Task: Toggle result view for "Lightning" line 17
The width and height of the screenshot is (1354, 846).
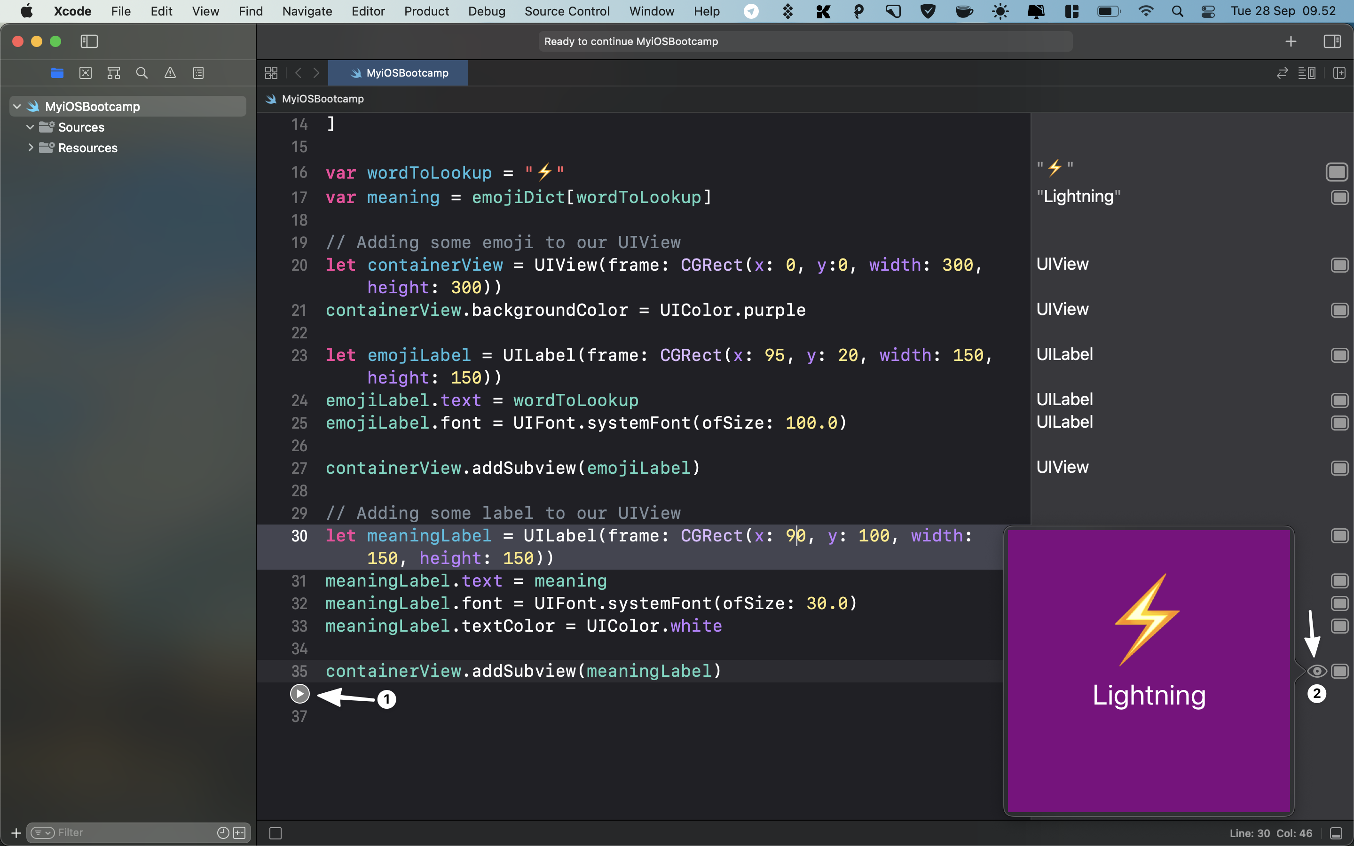Action: click(x=1339, y=197)
